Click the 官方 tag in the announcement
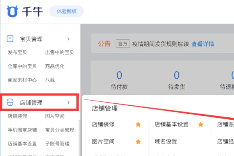234x156 pixels. [x=122, y=44]
